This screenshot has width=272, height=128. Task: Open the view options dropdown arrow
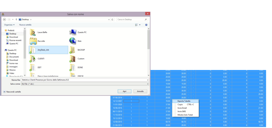click(140, 25)
